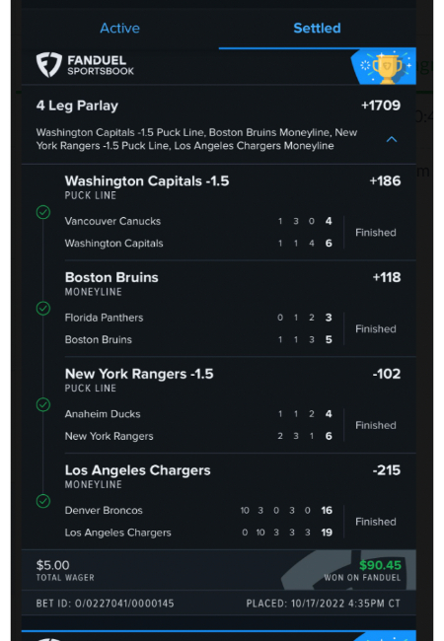Select the Los Angeles Chargers moneyline title
The image size is (444, 641).
point(137,470)
